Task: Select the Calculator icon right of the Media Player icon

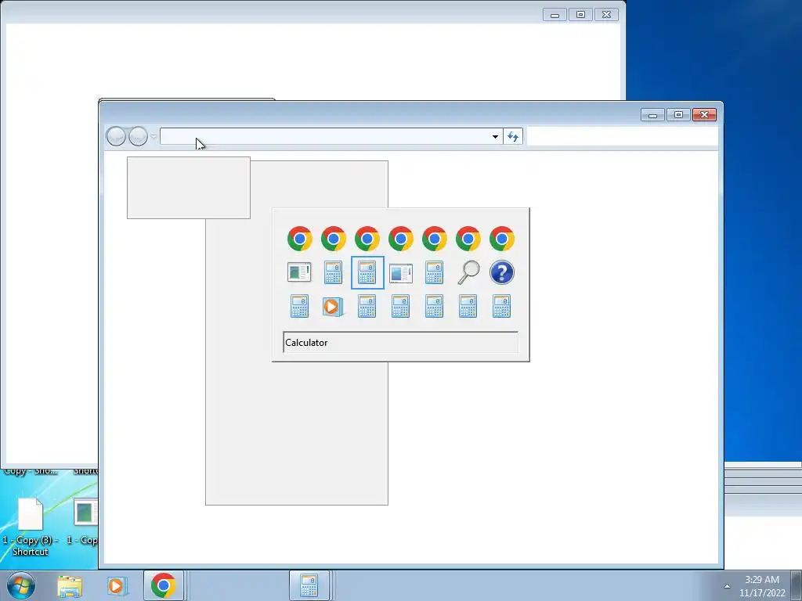Action: (x=367, y=306)
